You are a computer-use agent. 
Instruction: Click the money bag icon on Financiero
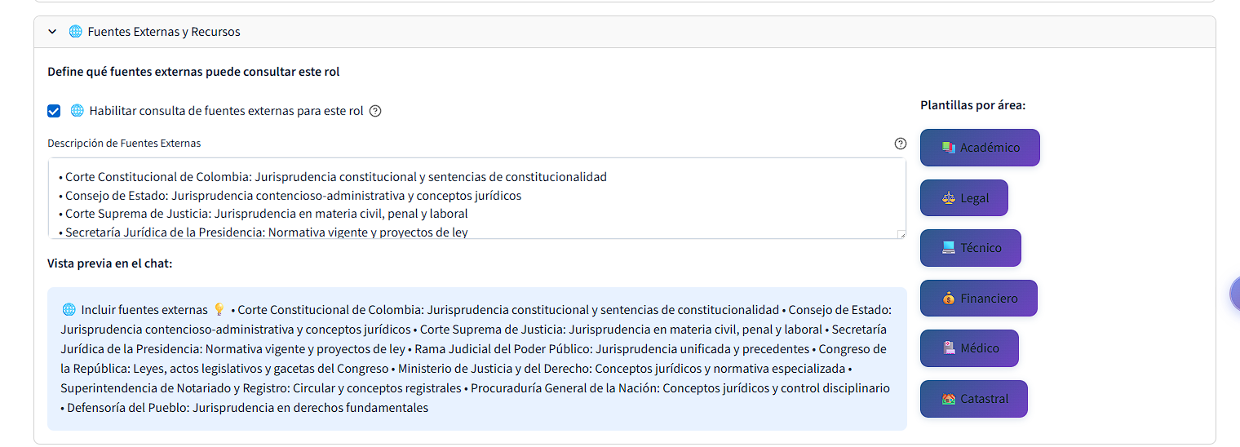pos(948,299)
